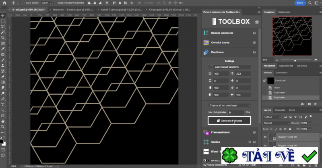This screenshot has width=322, height=168.
Task: Open the Histogram tab
Action: tap(284, 12)
